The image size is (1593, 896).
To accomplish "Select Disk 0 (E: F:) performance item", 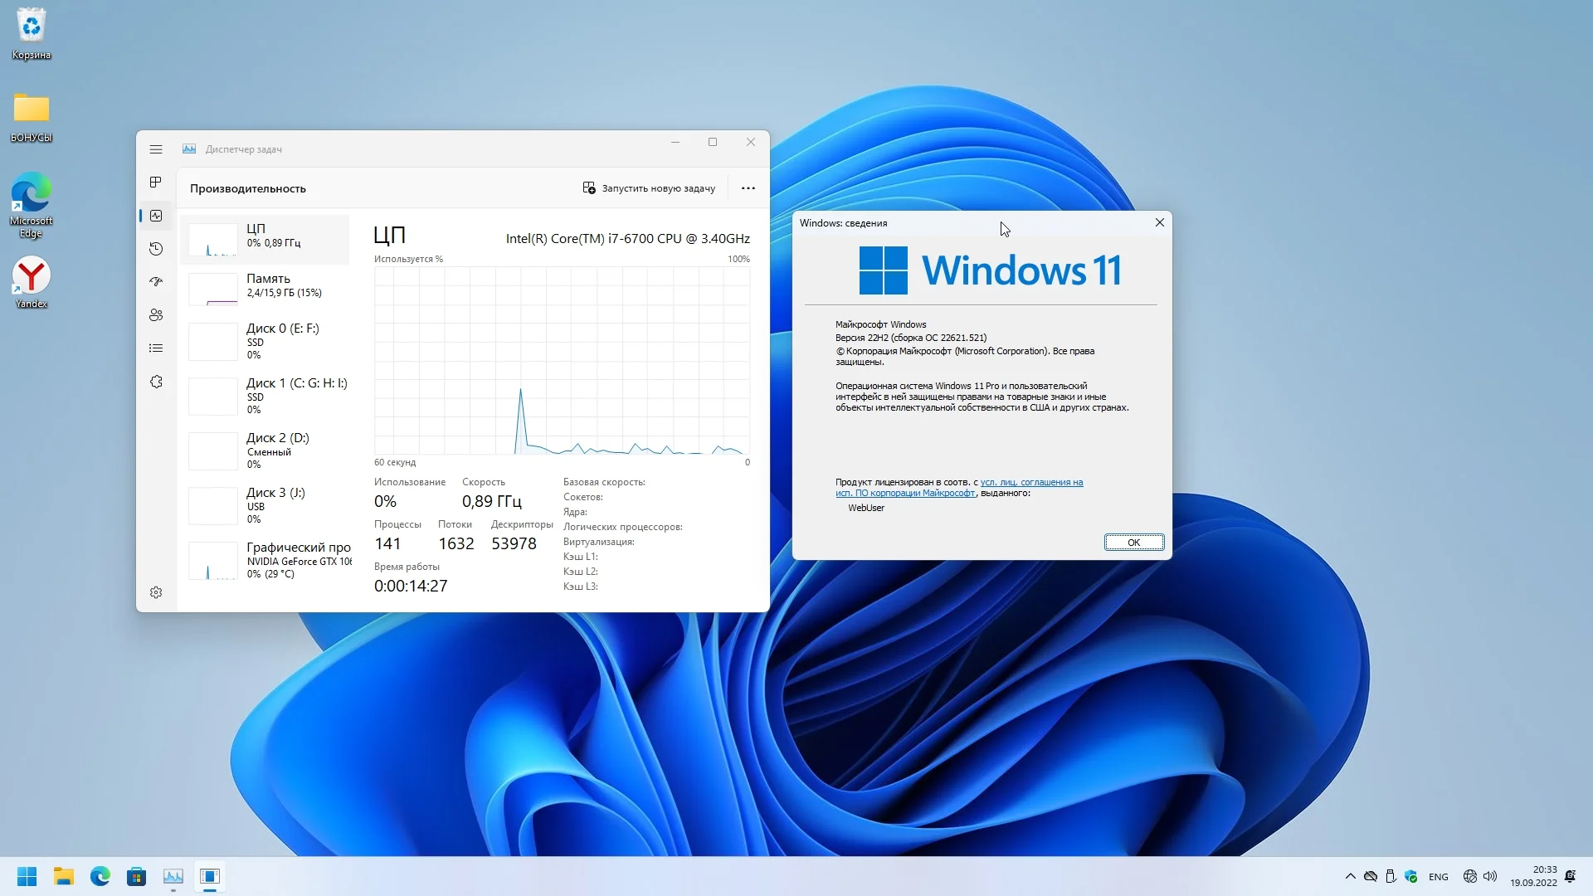I will tap(265, 340).
